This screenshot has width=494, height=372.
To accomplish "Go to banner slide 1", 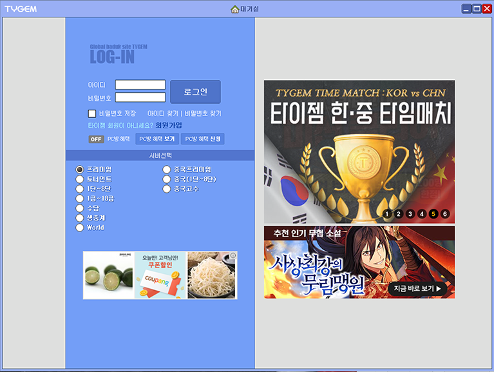I will [x=387, y=214].
